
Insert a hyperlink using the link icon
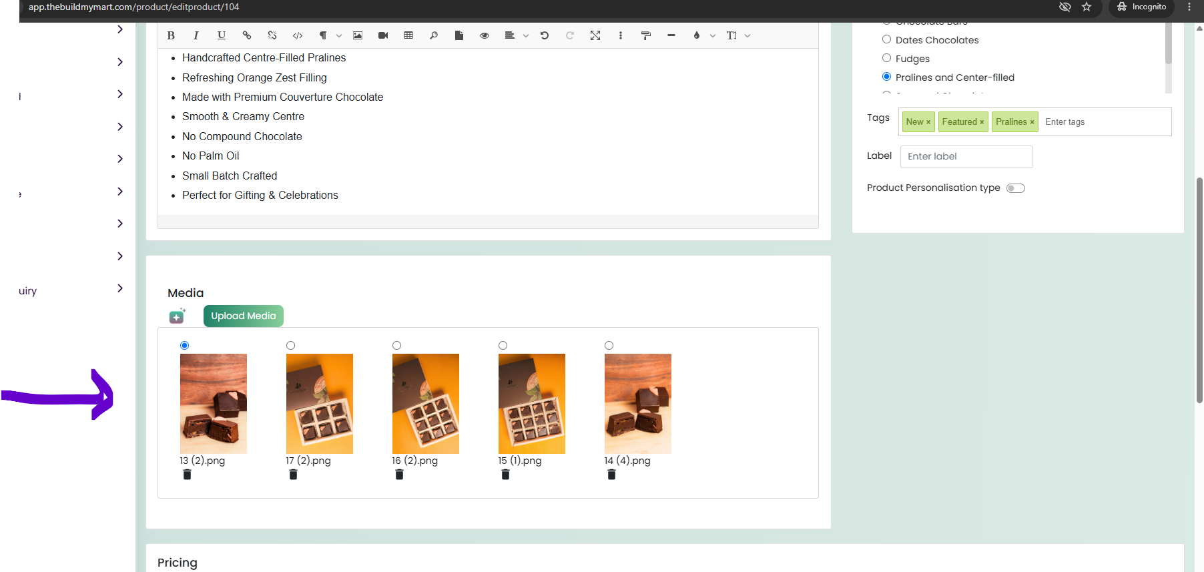tap(247, 35)
